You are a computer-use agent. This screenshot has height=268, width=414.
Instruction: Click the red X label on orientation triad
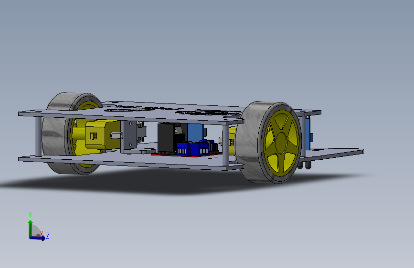pos(42,233)
